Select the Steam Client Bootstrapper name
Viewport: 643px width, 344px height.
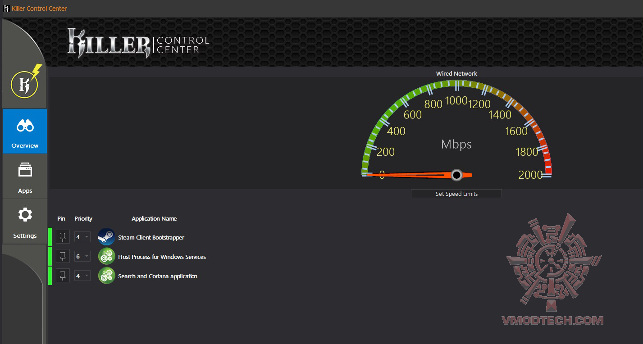151,237
